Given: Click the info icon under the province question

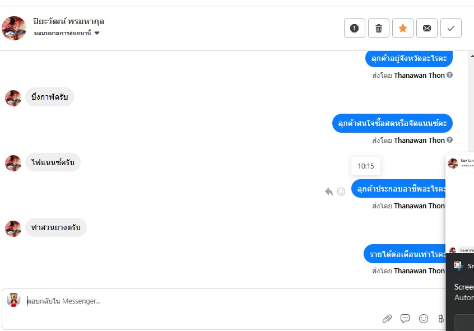Looking at the screenshot, I should [450, 75].
